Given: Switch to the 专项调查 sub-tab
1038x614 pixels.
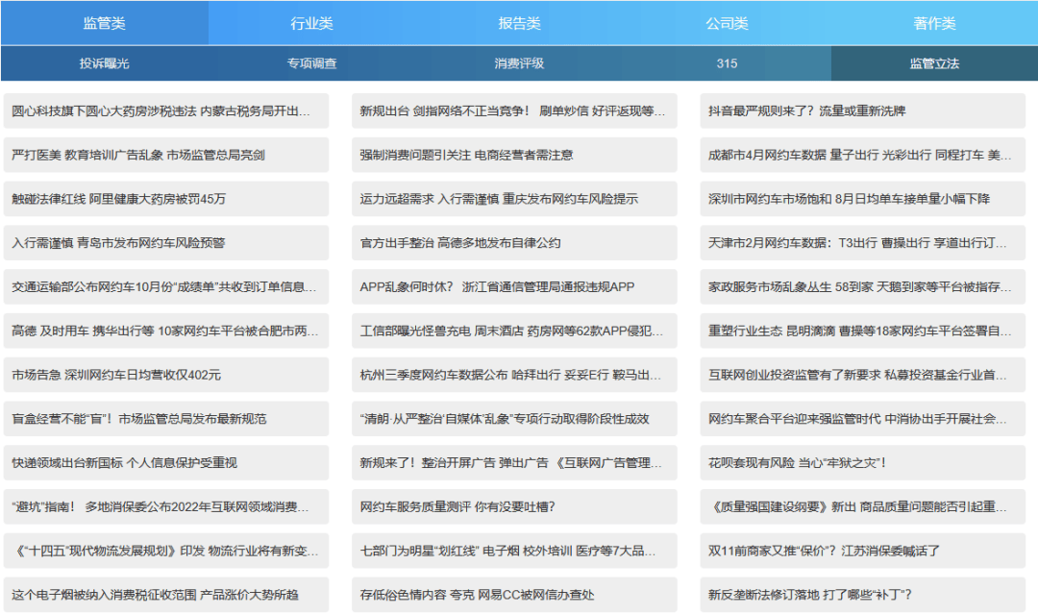Looking at the screenshot, I should 311,63.
